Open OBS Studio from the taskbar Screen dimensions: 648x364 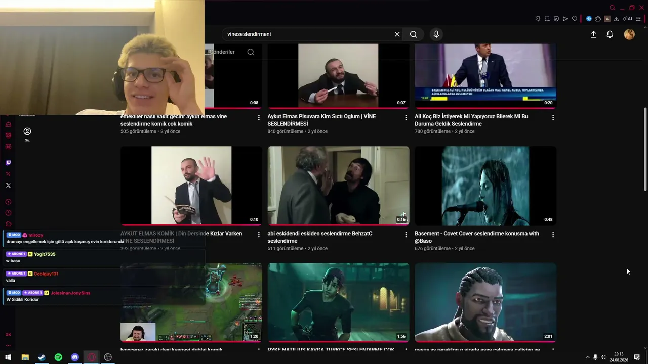click(x=108, y=357)
